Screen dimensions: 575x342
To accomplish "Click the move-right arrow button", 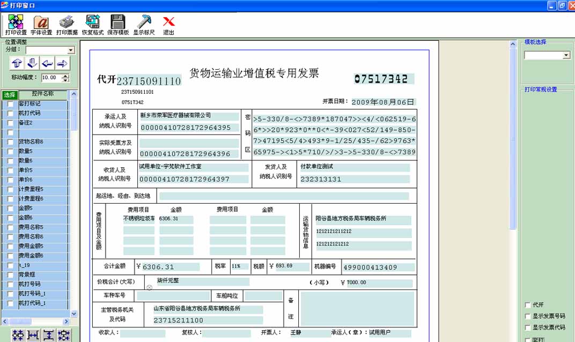I will pos(62,63).
